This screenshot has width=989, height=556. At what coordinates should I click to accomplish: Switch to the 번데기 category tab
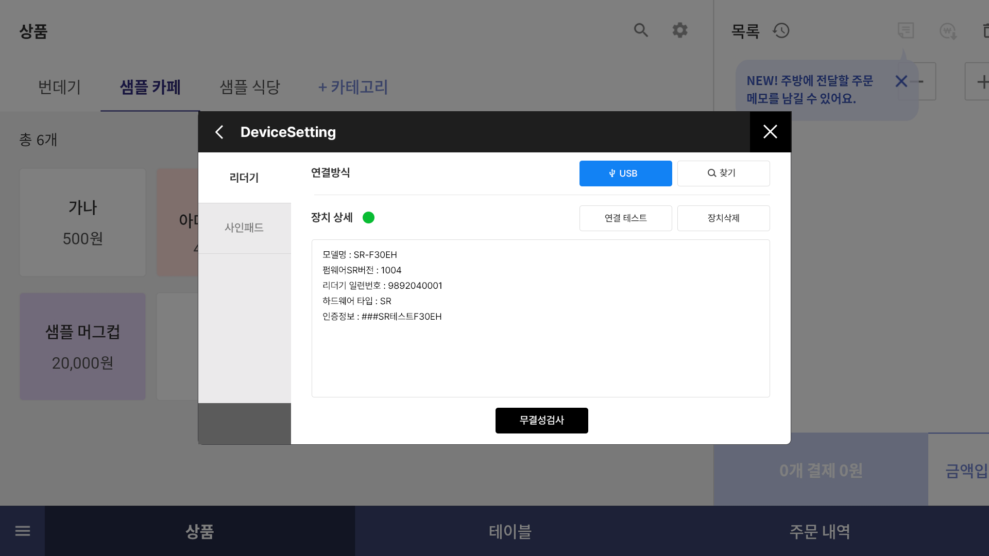59,87
